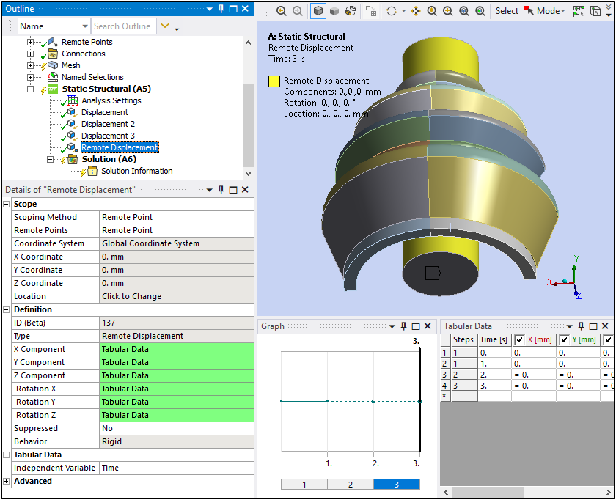Click the Next View toolbar icon
The image size is (616, 500).
point(298,11)
